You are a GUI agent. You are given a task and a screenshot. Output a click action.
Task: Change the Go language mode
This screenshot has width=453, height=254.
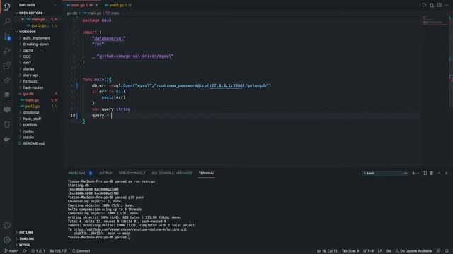pos(389,251)
